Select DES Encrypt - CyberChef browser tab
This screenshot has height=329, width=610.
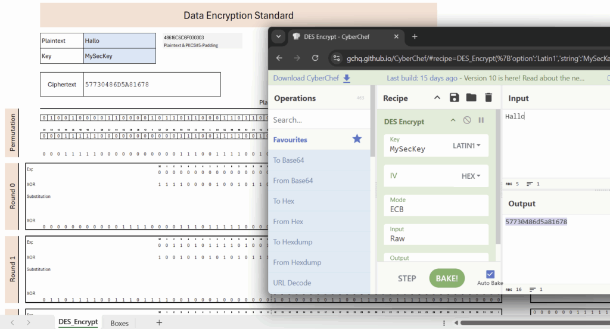click(337, 36)
